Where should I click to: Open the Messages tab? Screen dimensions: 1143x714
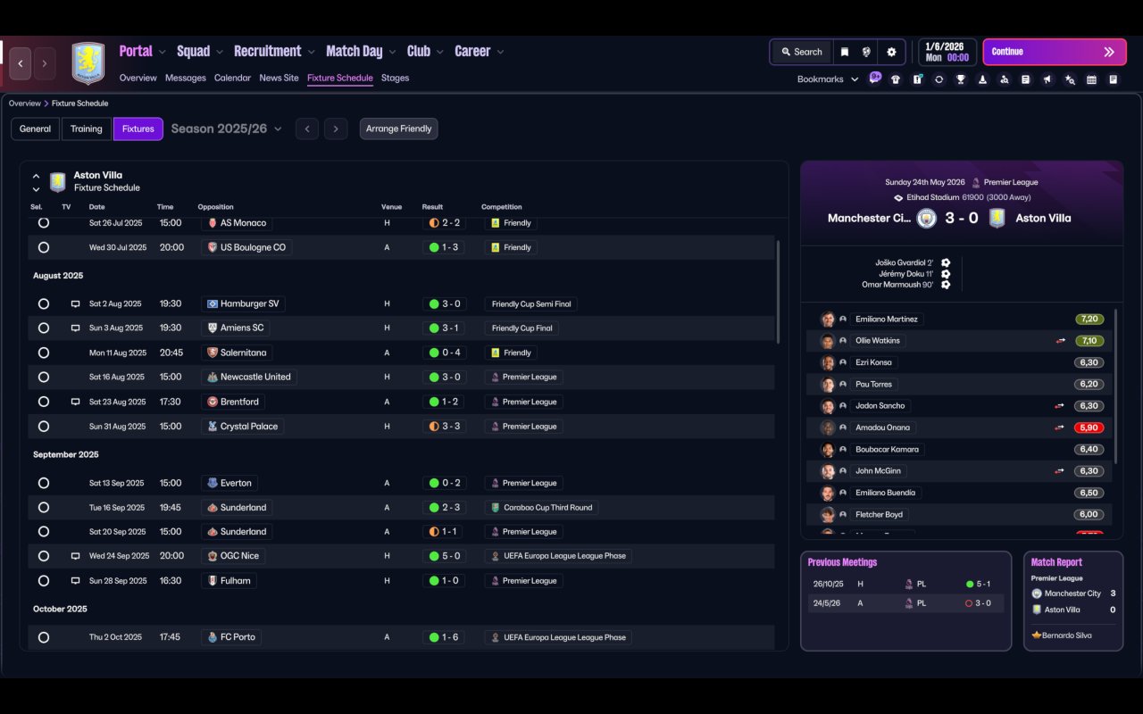(x=186, y=78)
